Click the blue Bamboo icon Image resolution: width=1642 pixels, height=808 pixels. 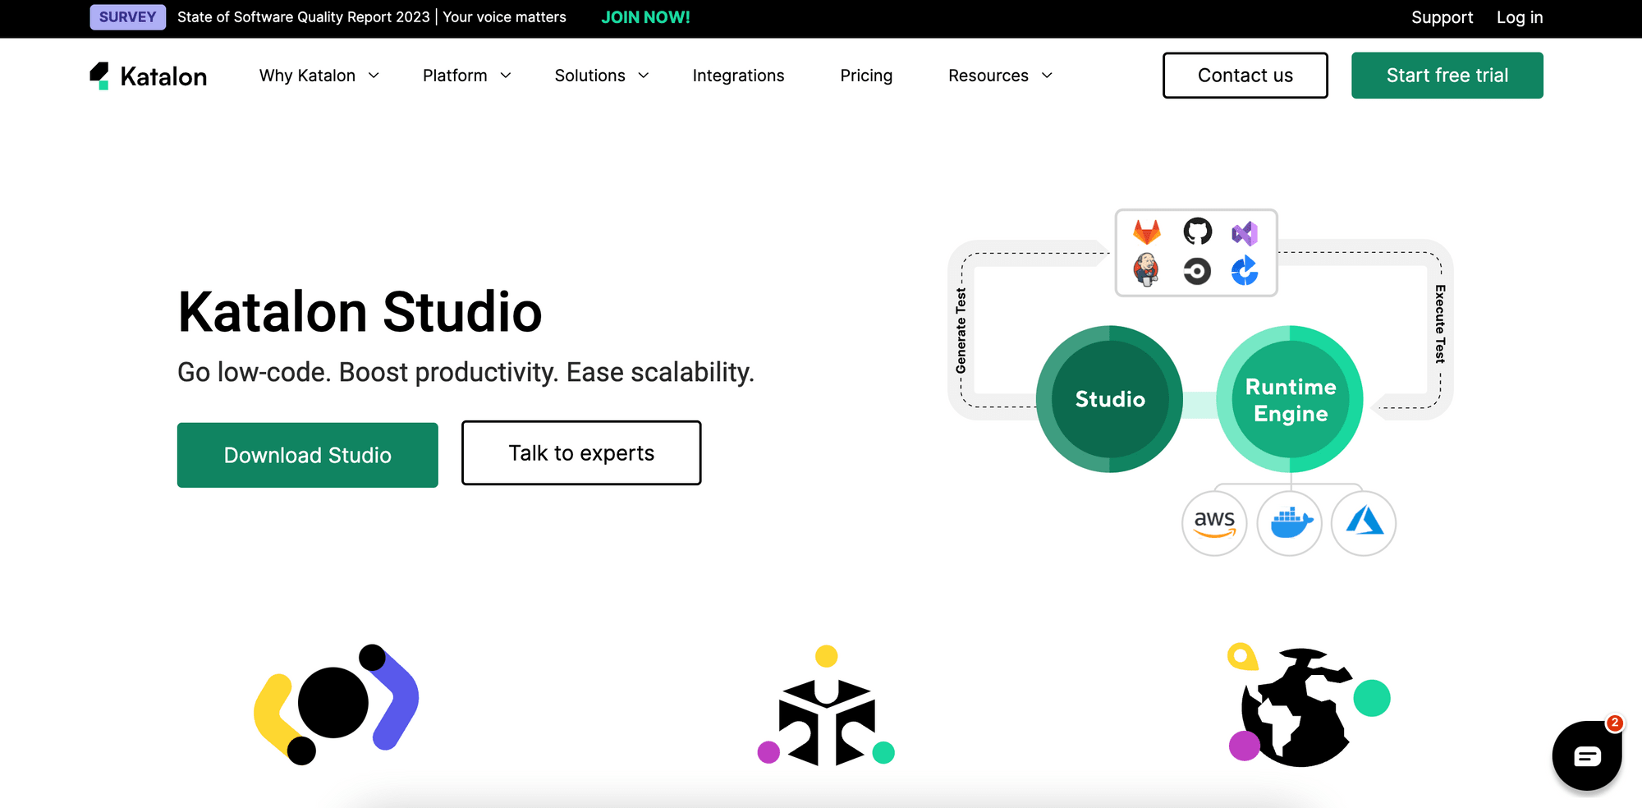[1245, 270]
